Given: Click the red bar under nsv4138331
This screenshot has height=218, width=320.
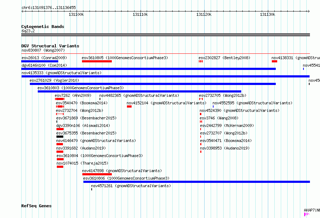Looking at the screenshot, I should [274, 61].
